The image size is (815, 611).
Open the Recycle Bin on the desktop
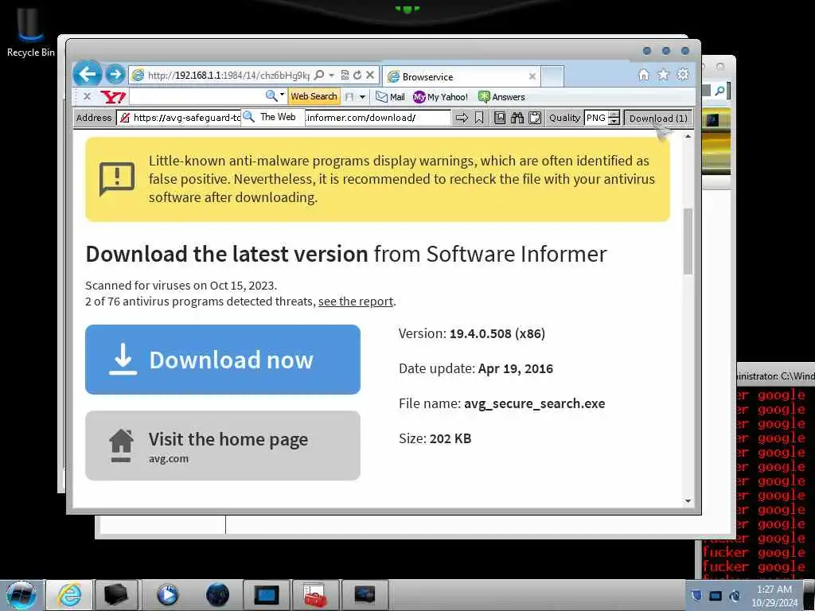pyautogui.click(x=30, y=31)
